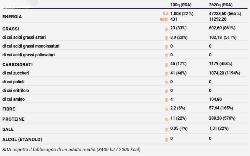The width and height of the screenshot is (250, 156).
Task: Click the ALCOL (ETANOLO) row label
Action: coord(22,139)
